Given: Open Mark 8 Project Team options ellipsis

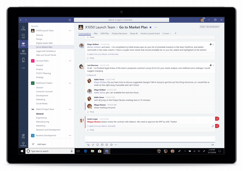Looking at the screenshot, I should 70,109.
